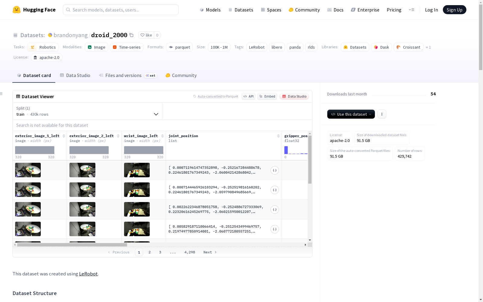Open the Files and versions tab
Viewport: 483px width, 302px height.
tap(128, 75)
